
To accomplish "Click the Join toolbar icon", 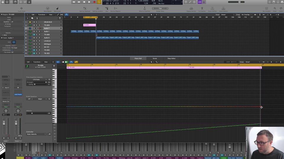I will point(107,8).
